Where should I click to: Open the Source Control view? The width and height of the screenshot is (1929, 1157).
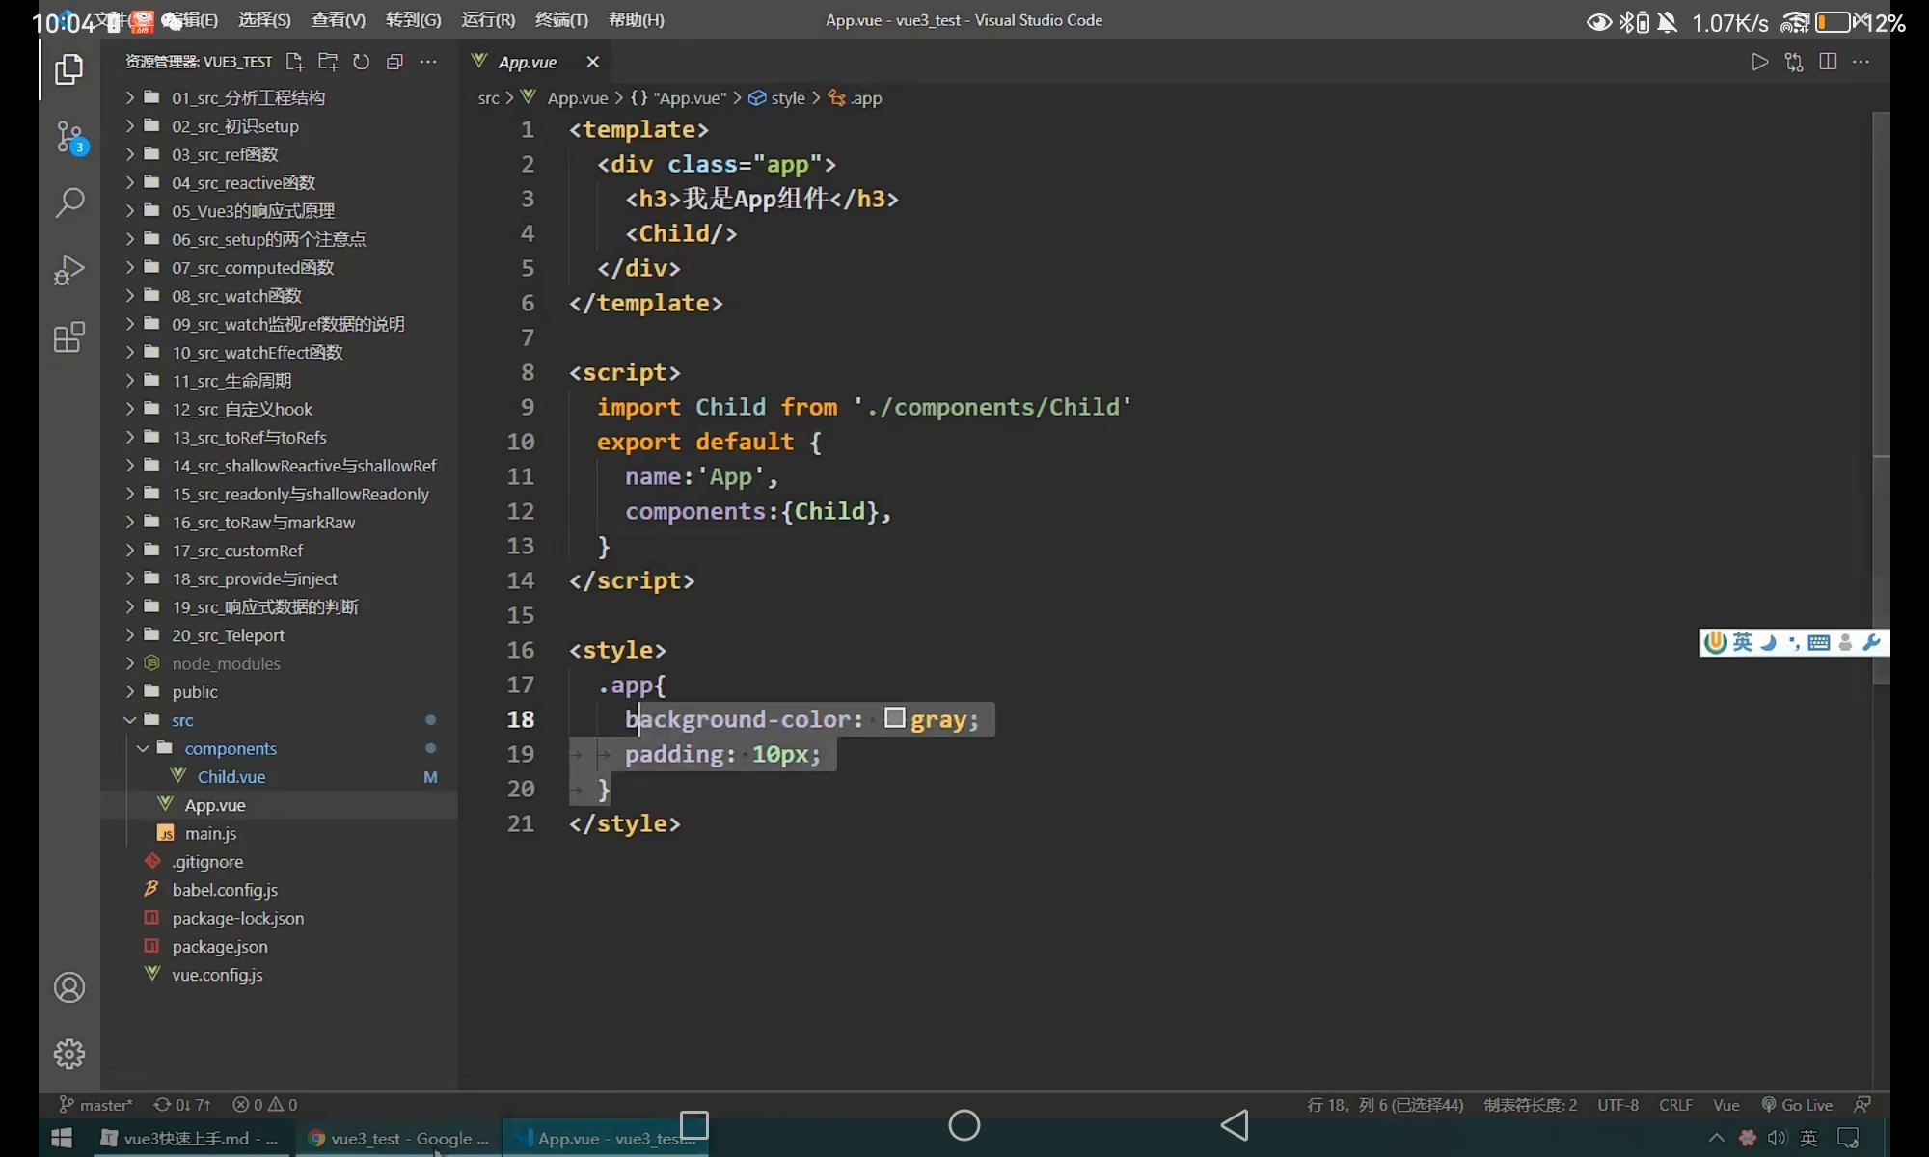[69, 137]
